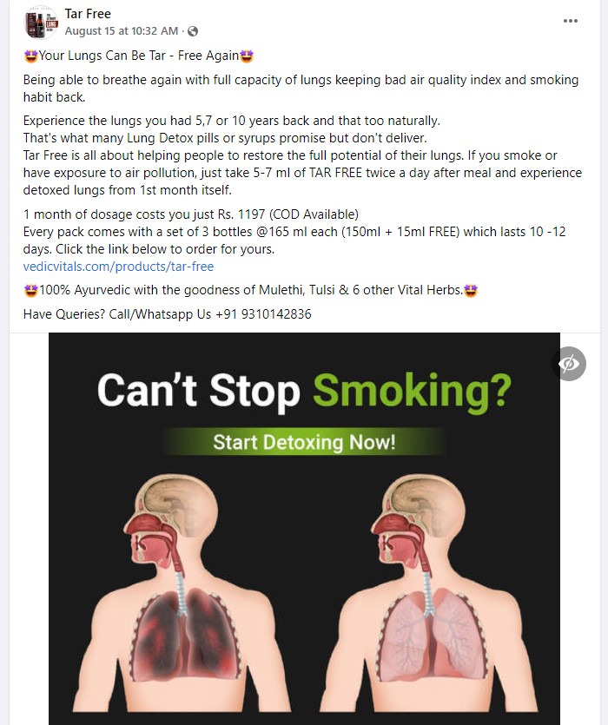Viewport: 608px width, 725px height.
Task: Click the emoji before 100% Ayurvedic
Action: 30,290
